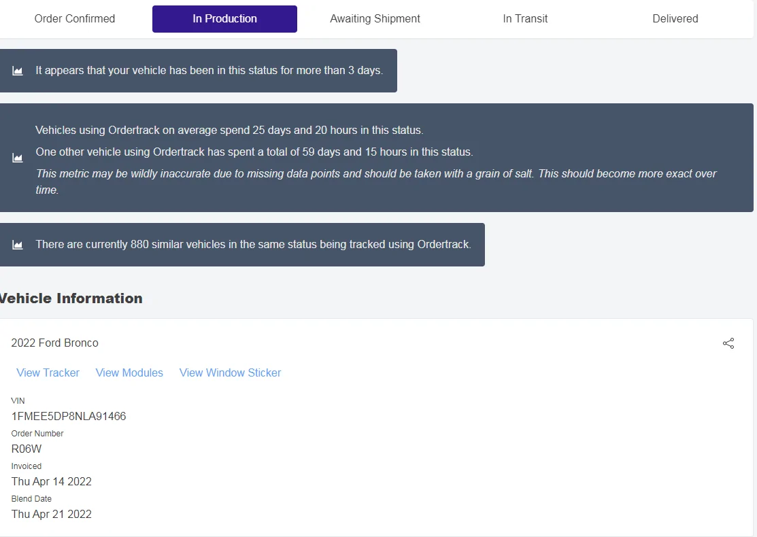757x537 pixels.
Task: Click the '59 days and 15 hours' line
Action: [x=254, y=152]
